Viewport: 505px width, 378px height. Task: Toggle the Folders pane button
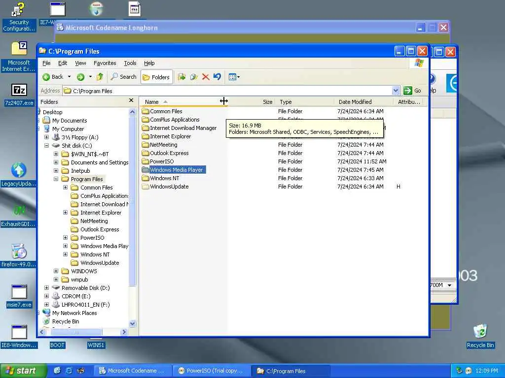point(156,77)
